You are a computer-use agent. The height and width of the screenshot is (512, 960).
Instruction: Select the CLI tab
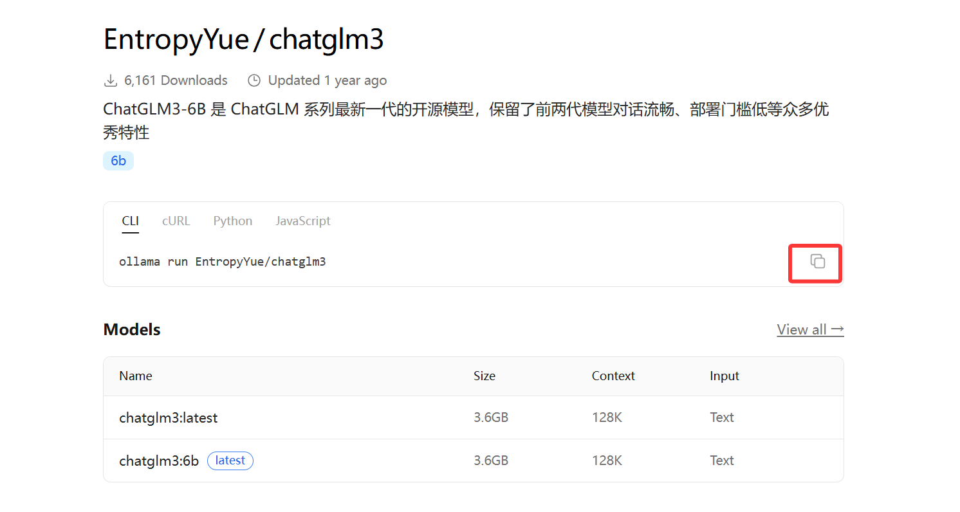tap(130, 221)
